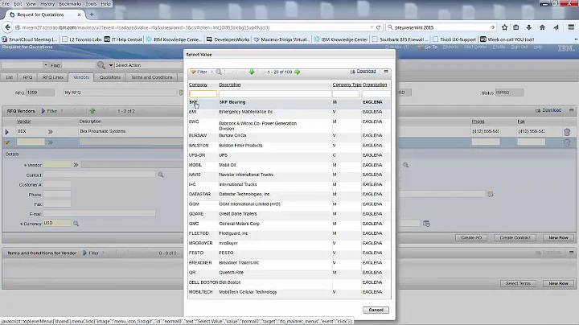Viewport: 579px width, 325px height.
Task: Sort by Company Type column header
Action: [347, 84]
